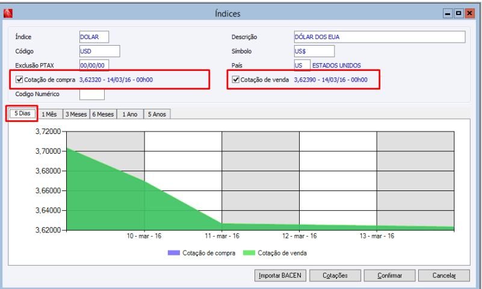This screenshot has height=289, width=482.
Task: Click the green Cotação de venda legend swatch
Action: 249,253
